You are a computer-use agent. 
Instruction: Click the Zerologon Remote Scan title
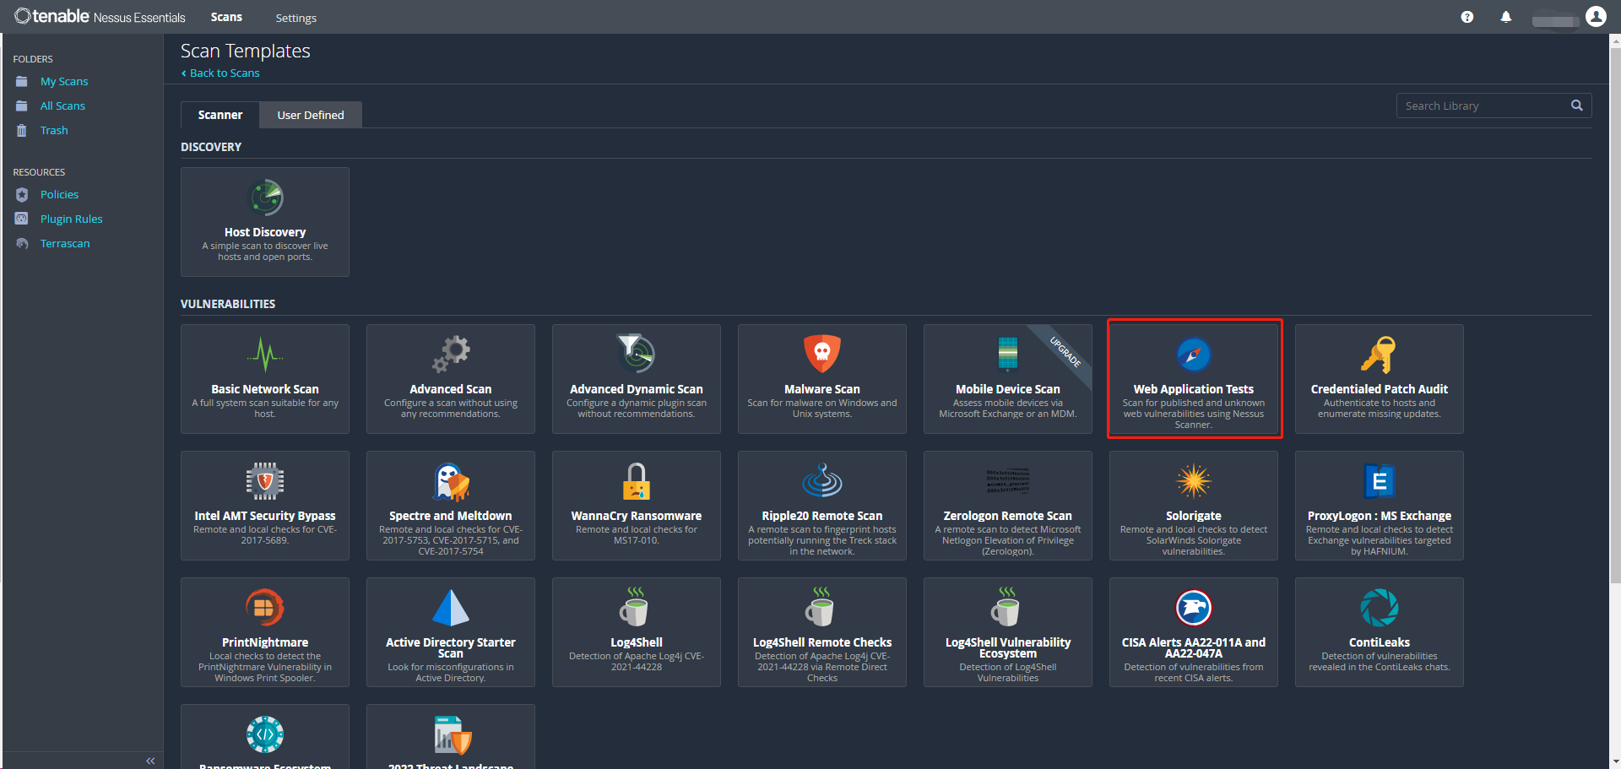(1008, 516)
